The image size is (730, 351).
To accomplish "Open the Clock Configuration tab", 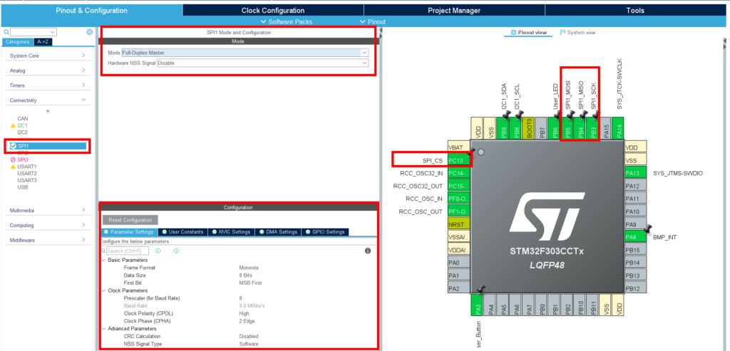I will pos(273,10).
